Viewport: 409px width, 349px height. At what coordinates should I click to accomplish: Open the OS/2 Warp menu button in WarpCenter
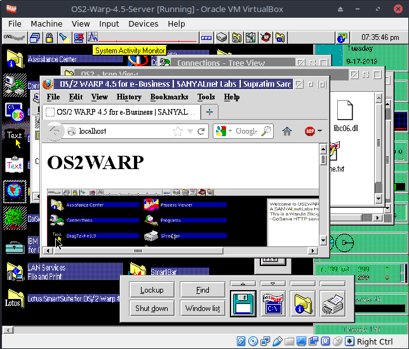coord(15,38)
